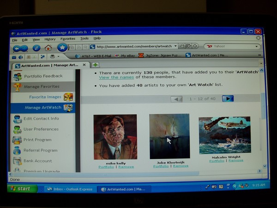Image resolution: width=277 pixels, height=208 pixels.
Task: Click mike kelly portrait thumbnail
Action: pos(115,137)
